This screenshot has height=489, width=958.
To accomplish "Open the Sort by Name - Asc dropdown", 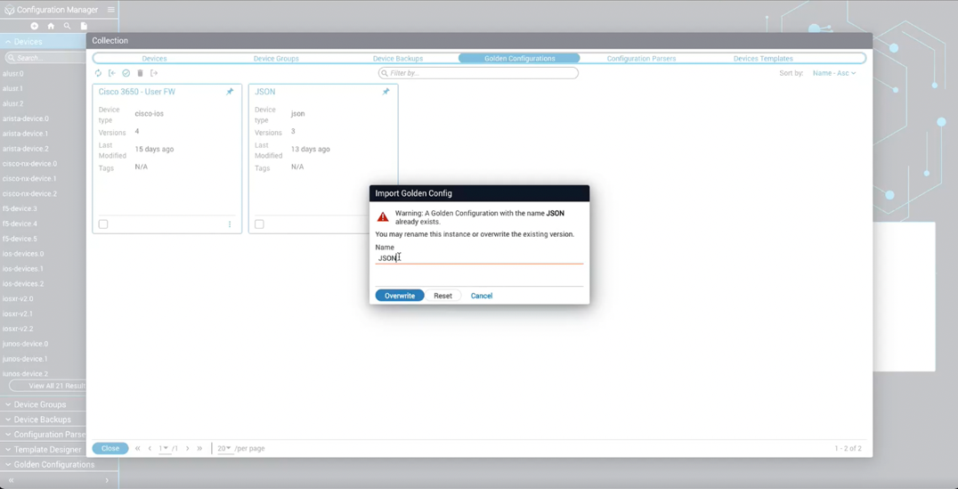I will pyautogui.click(x=834, y=73).
